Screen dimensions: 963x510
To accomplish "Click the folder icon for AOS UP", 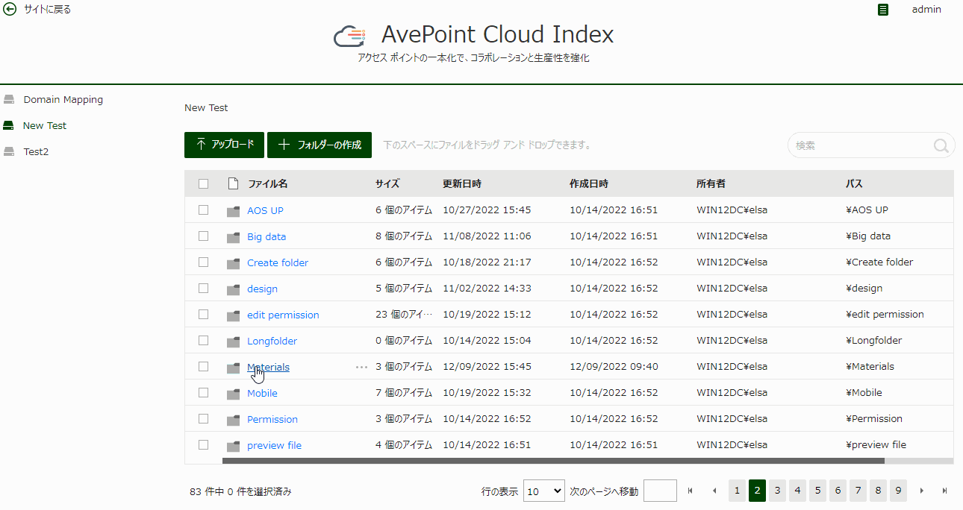I will coord(233,211).
